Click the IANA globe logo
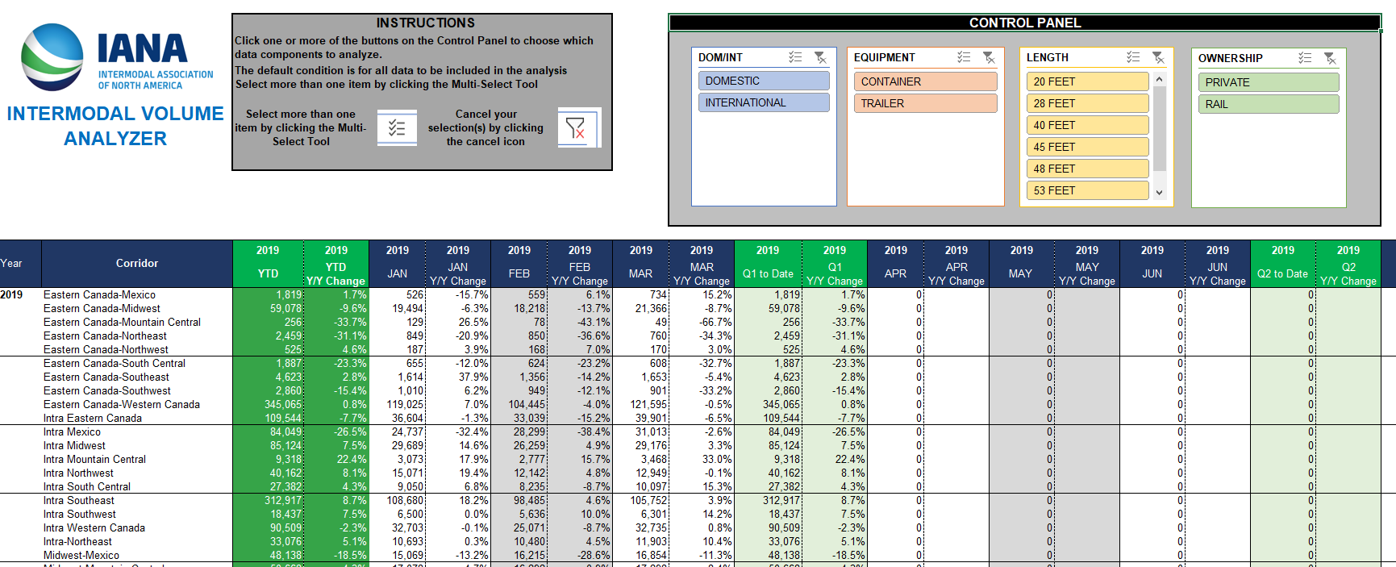 point(52,57)
